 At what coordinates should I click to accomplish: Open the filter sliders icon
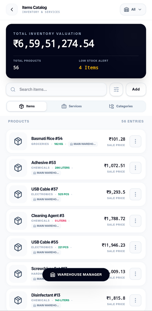(x=116, y=89)
